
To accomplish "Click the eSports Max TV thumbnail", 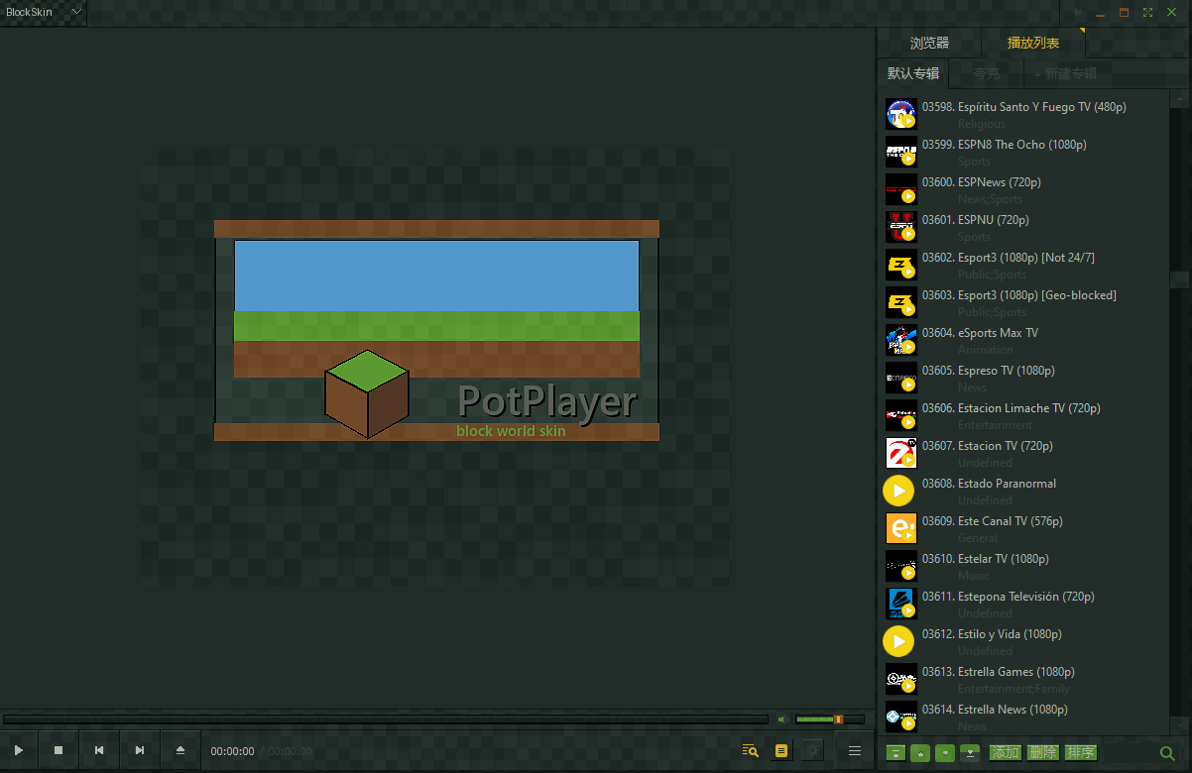I will coord(900,340).
